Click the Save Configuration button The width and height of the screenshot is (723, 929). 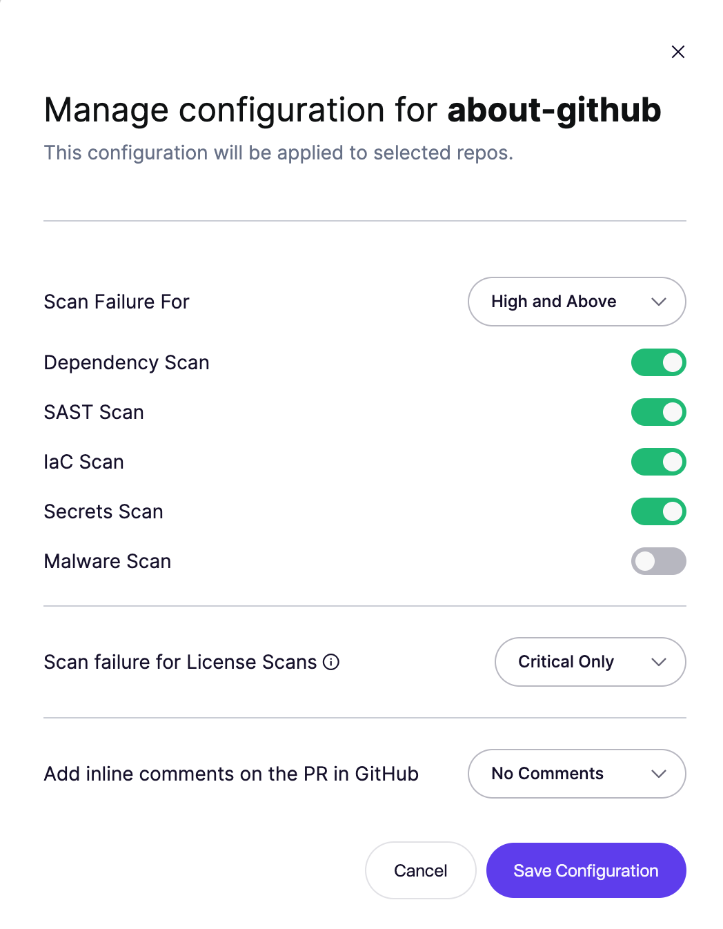[586, 870]
